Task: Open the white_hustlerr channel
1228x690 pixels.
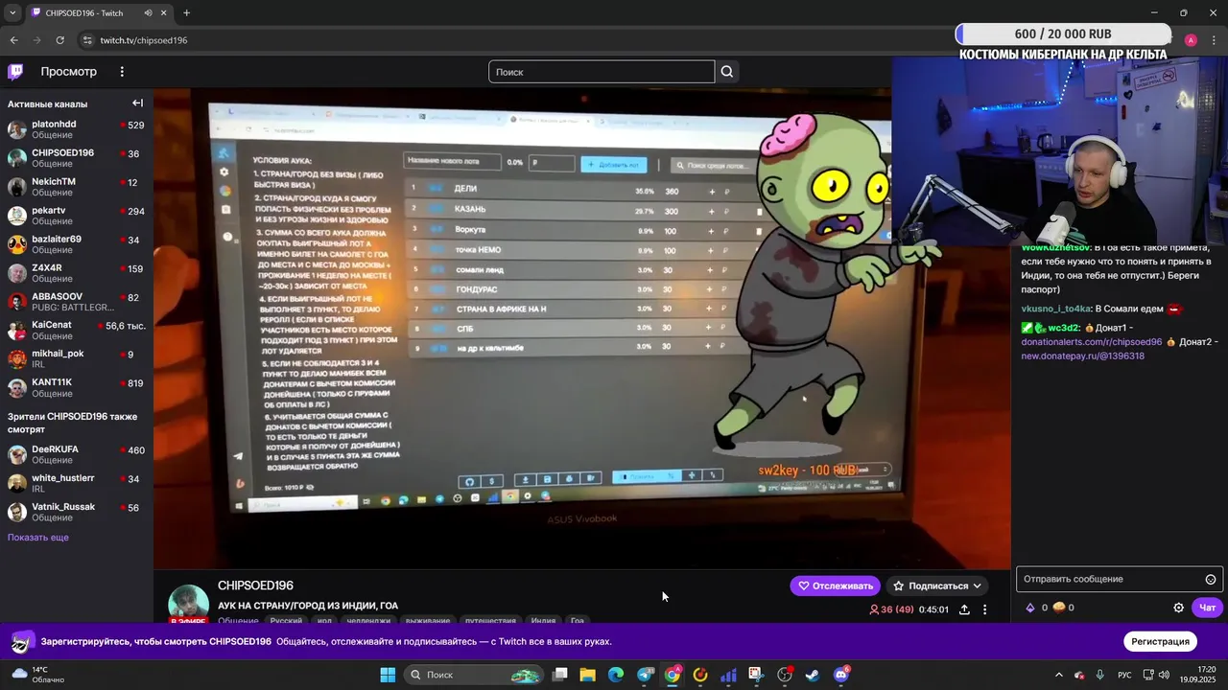Action: point(77,483)
